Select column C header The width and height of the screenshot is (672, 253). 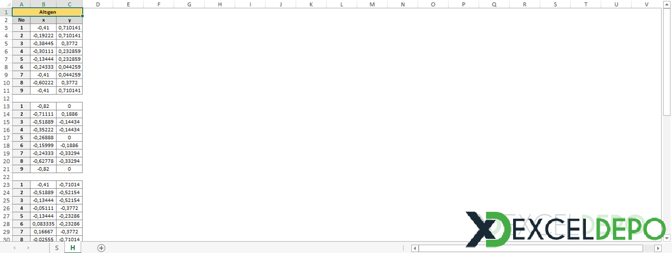(69, 4)
